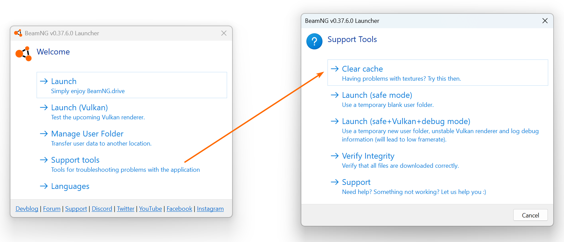Follow the YouTube link
564x242 pixels.
(150, 209)
